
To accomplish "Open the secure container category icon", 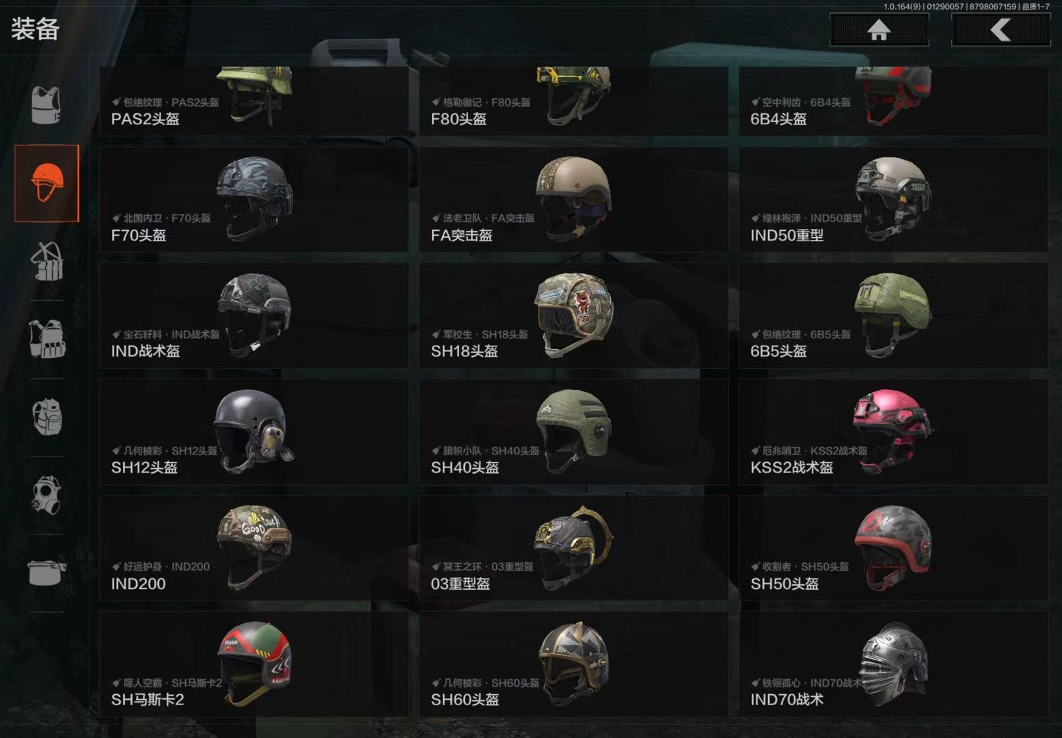I will click(47, 573).
